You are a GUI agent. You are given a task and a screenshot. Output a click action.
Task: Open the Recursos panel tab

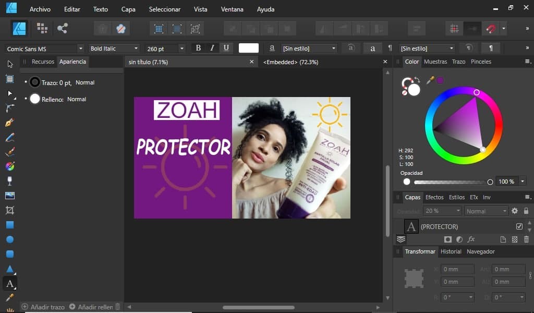[43, 62]
